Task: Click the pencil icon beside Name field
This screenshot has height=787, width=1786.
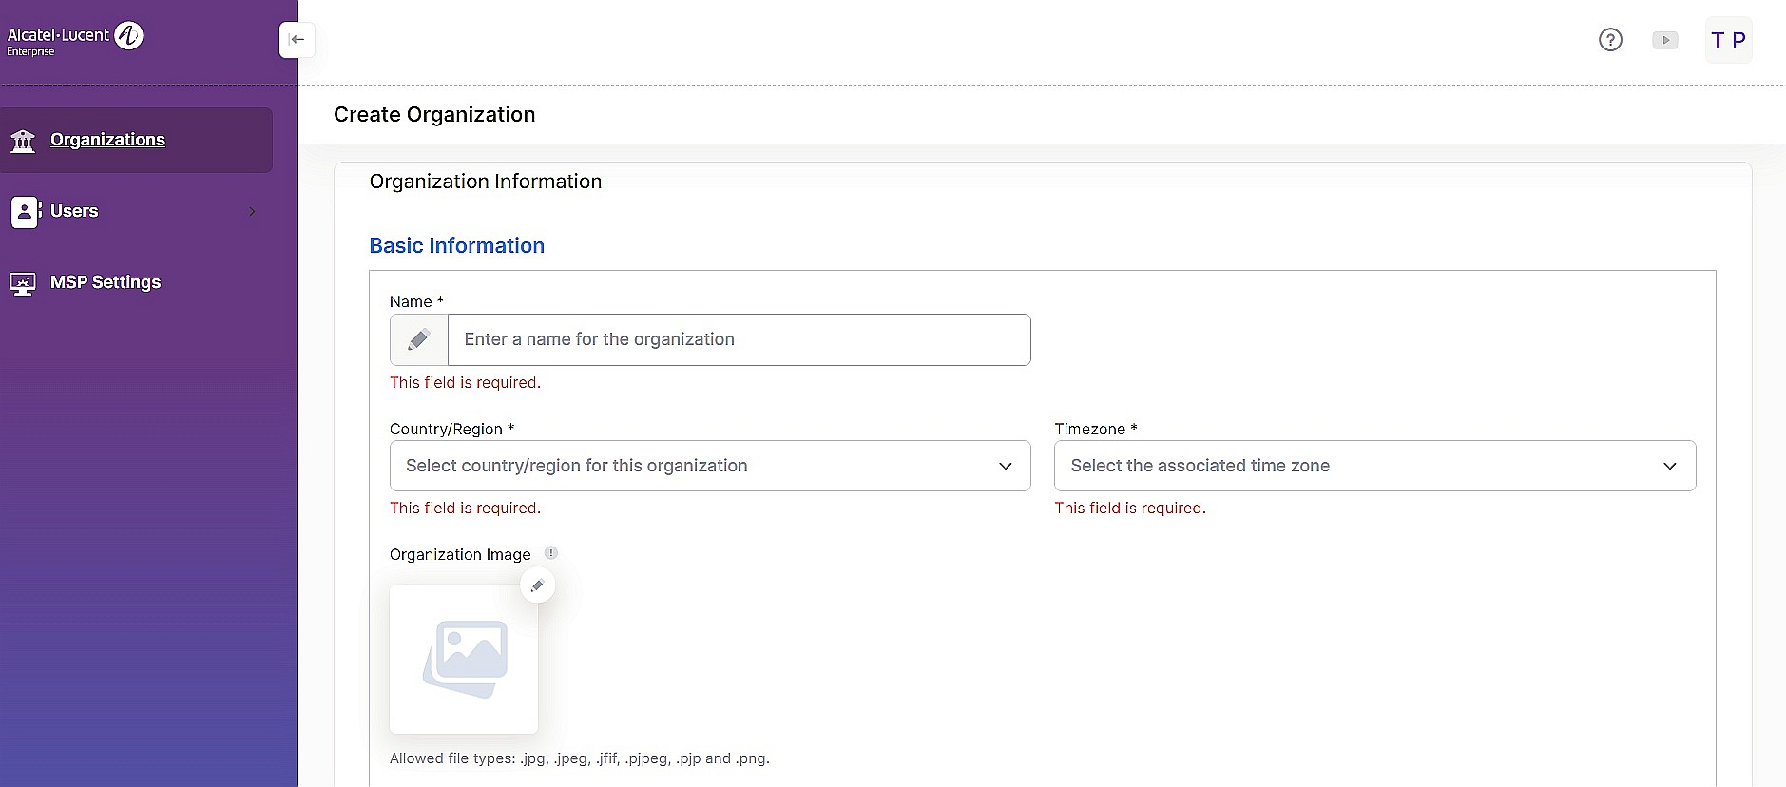Action: coord(419,339)
